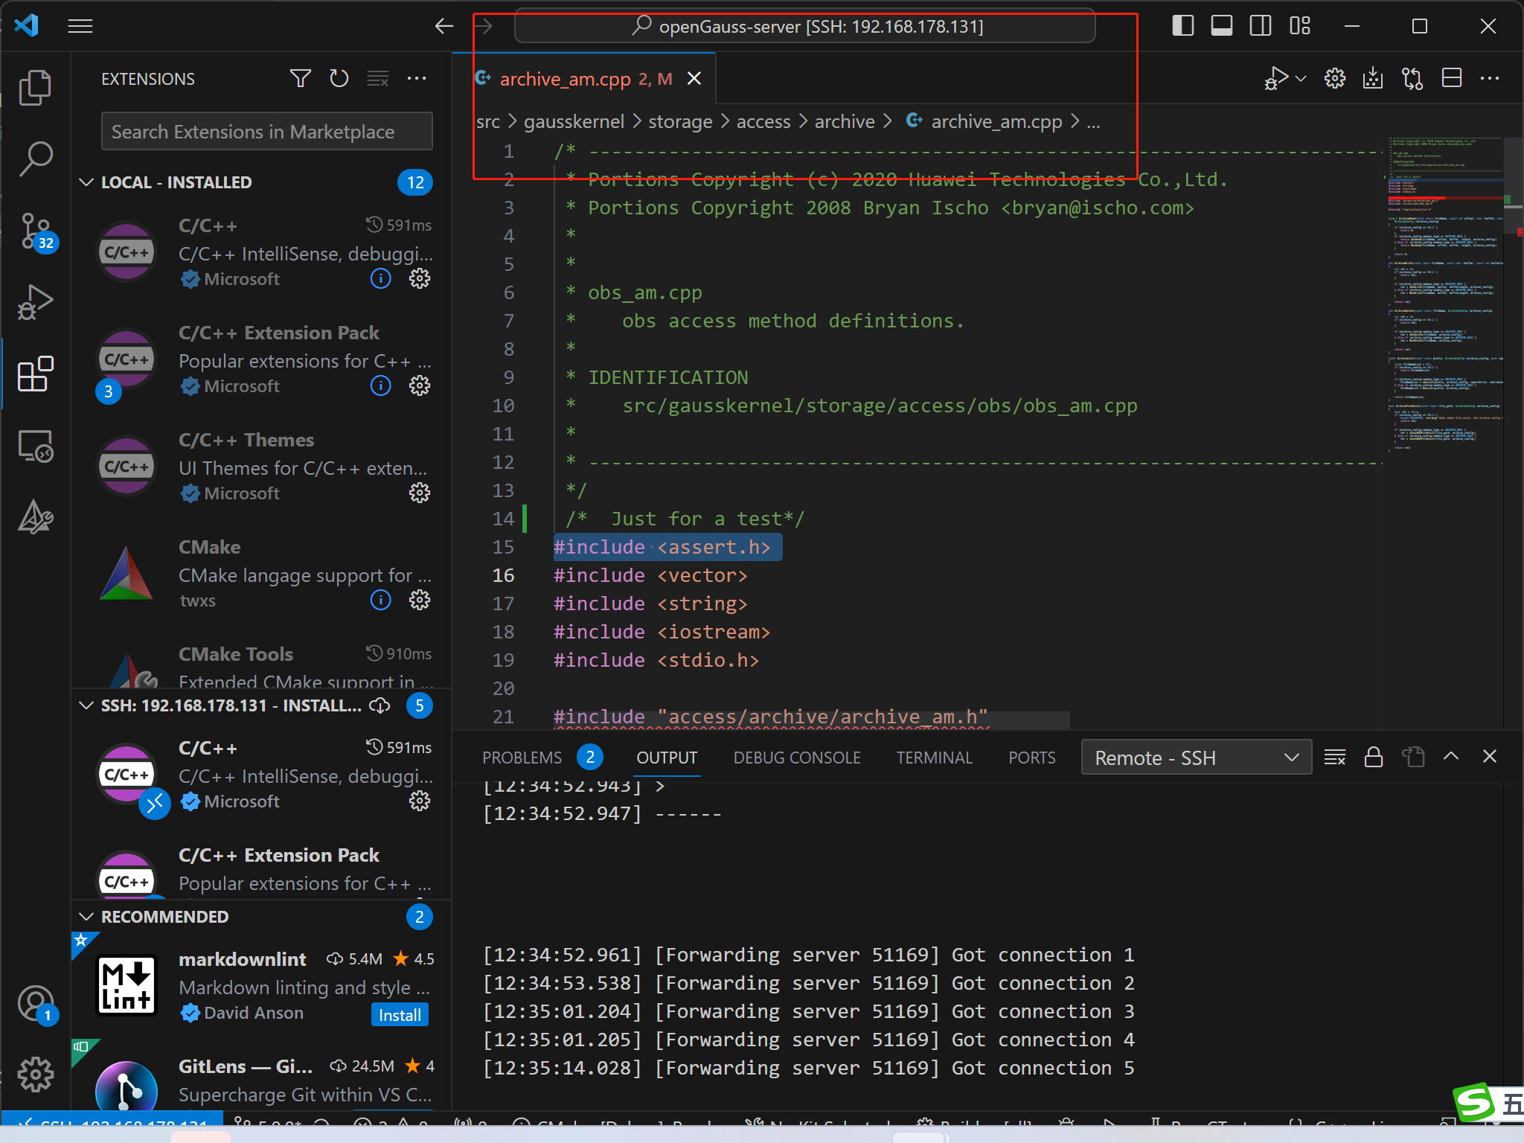Open the Search view in activity bar
Screen dimensions: 1524x1143
(x=35, y=159)
